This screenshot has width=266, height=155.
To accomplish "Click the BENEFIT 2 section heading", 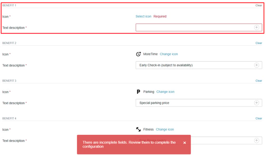I will point(10,43).
